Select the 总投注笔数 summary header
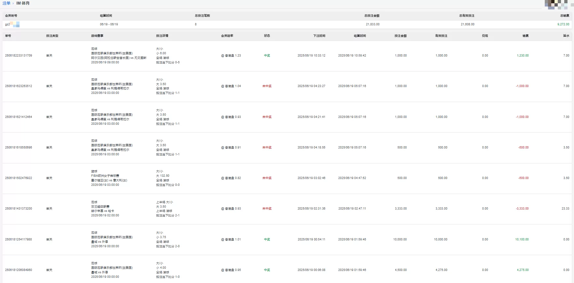This screenshot has height=283, width=574. pos(202,16)
